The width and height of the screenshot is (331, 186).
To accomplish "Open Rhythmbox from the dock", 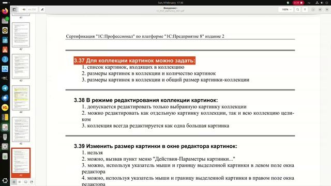I will tap(5, 30).
